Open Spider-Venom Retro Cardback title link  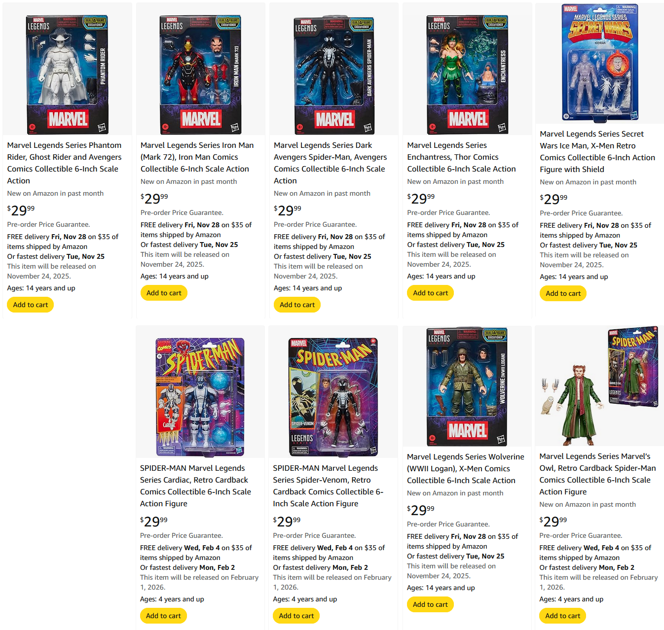pyautogui.click(x=328, y=486)
